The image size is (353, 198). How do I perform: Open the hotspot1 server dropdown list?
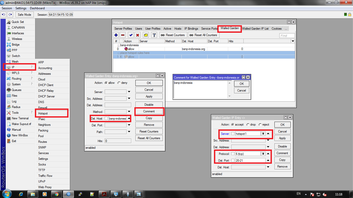click(x=263, y=134)
